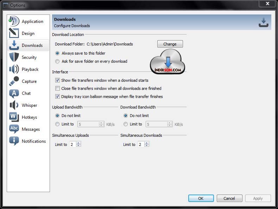Select the Downloads category label
This screenshot has height=209, width=278.
(32, 45)
